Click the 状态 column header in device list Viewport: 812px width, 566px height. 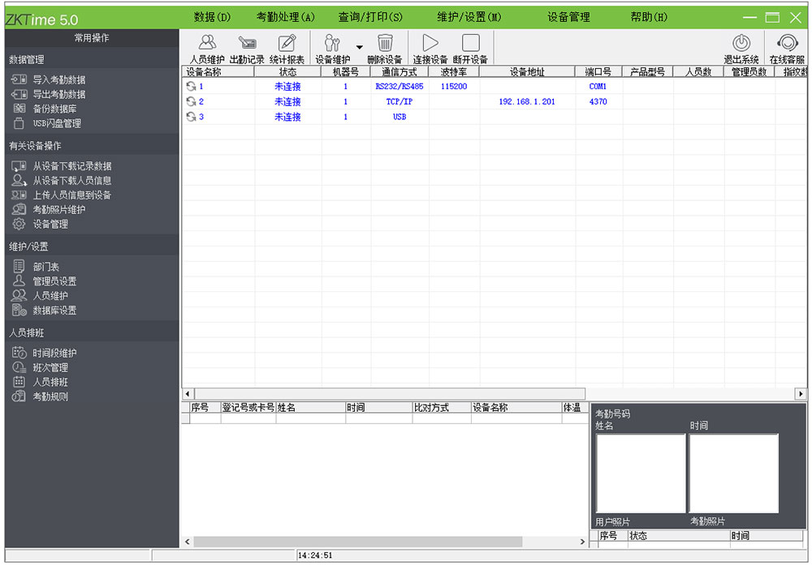287,72
